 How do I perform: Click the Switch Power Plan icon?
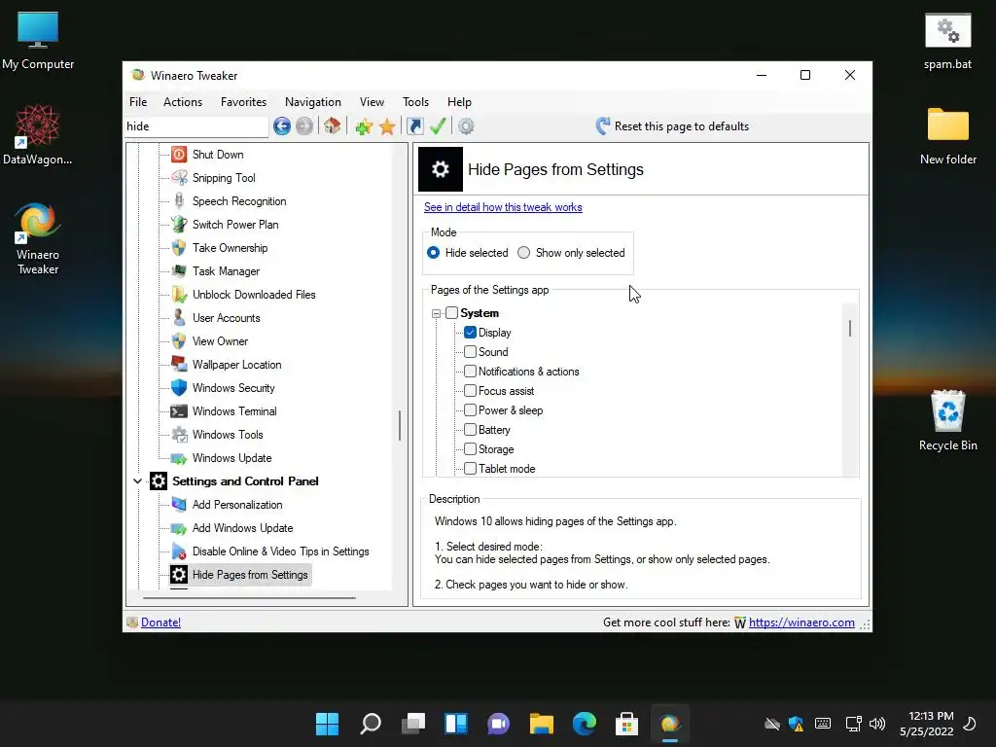[x=179, y=225]
